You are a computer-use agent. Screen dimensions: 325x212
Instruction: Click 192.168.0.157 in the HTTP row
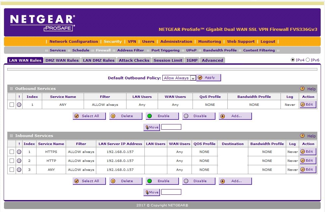[120, 161]
